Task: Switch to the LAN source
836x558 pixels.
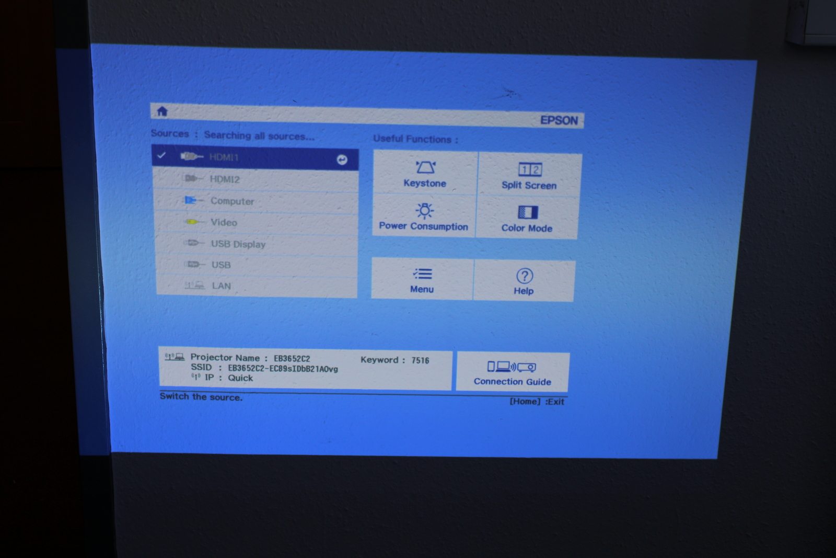Action: click(x=220, y=287)
